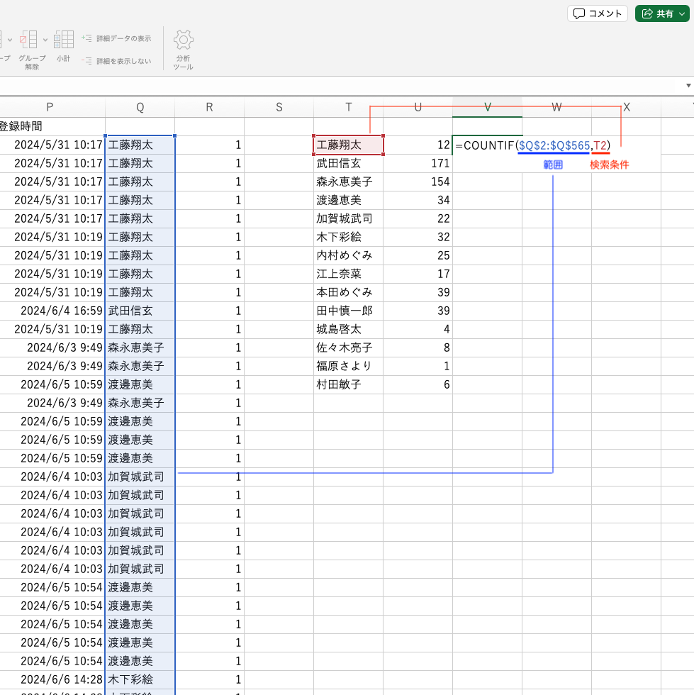
Task: Expand the formula bar chevron
Action: point(688,86)
